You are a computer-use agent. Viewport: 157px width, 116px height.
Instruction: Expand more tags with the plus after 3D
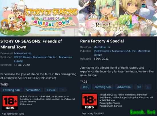point(148,87)
